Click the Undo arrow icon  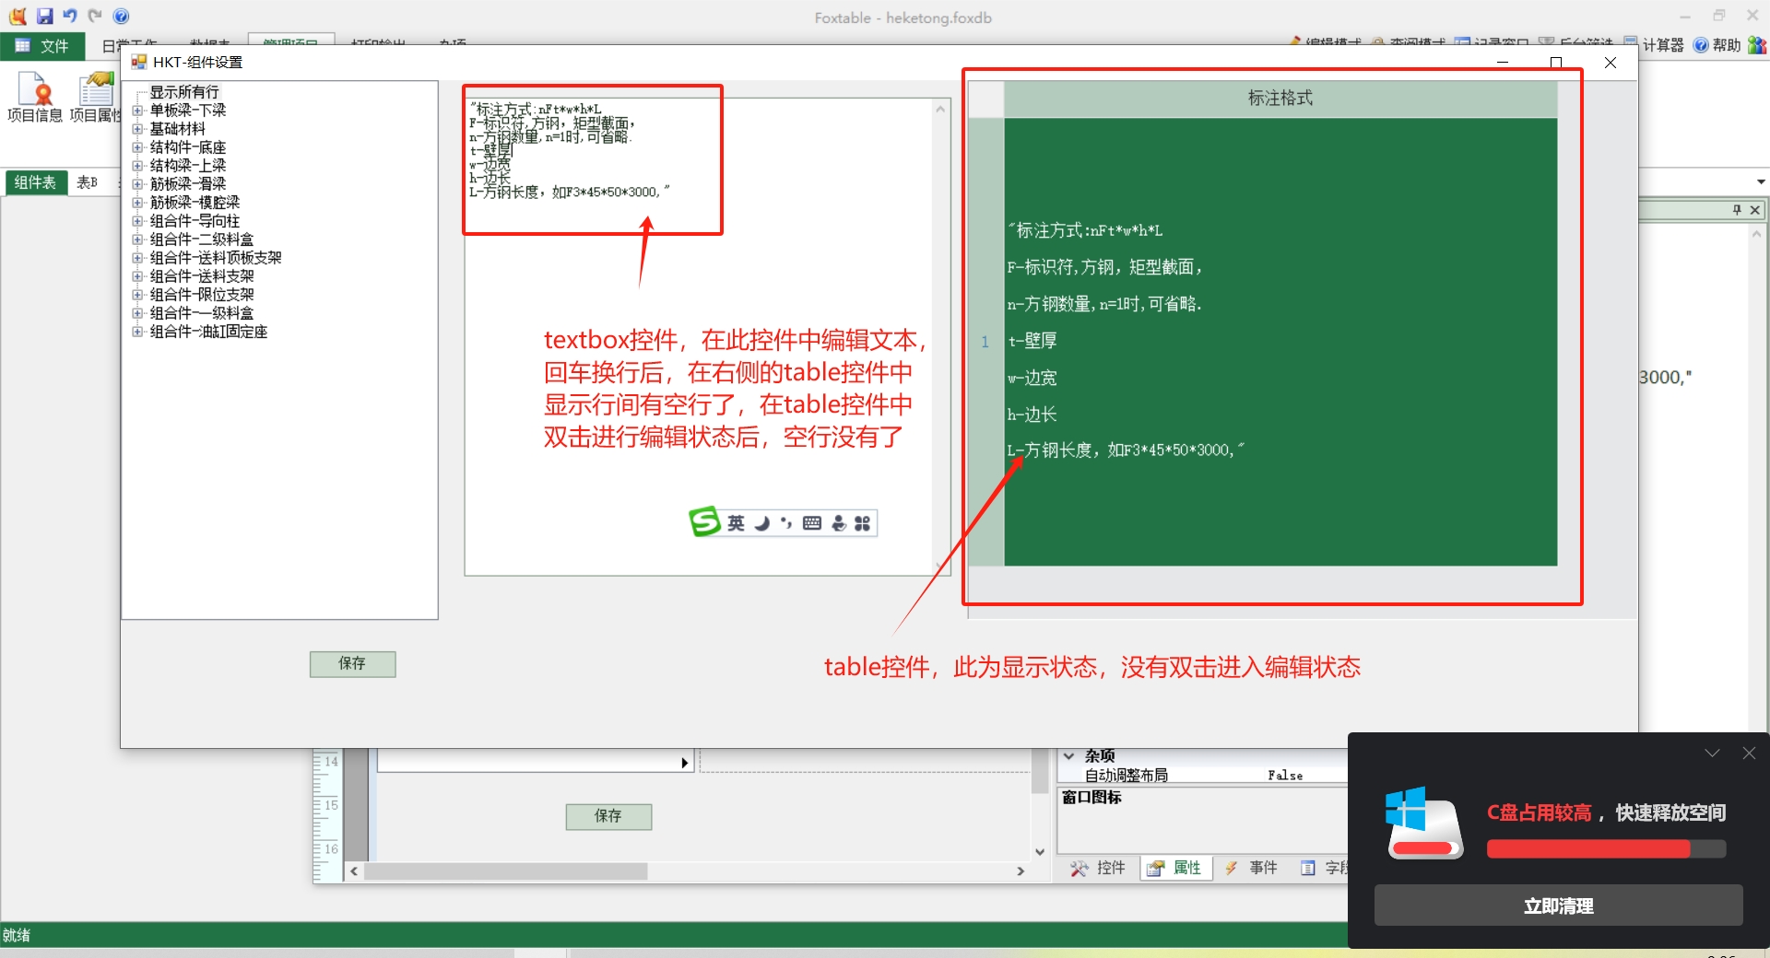point(70,16)
